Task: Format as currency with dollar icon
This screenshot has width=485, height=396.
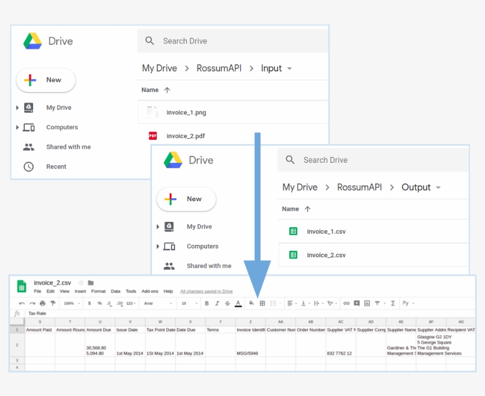Action: pos(89,303)
